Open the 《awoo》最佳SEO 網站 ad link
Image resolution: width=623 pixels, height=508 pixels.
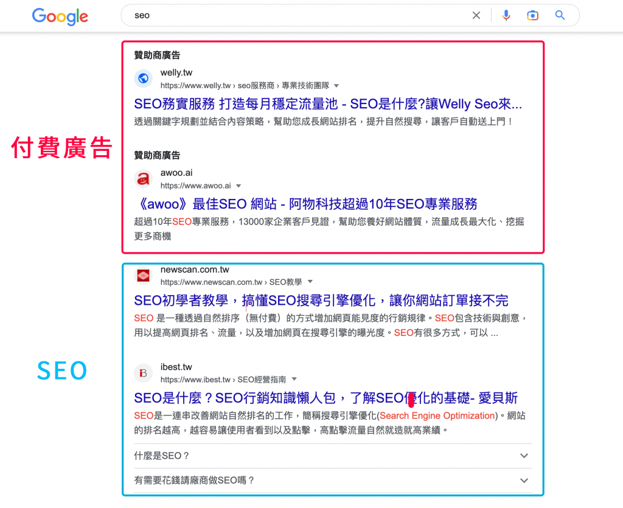[x=305, y=204]
